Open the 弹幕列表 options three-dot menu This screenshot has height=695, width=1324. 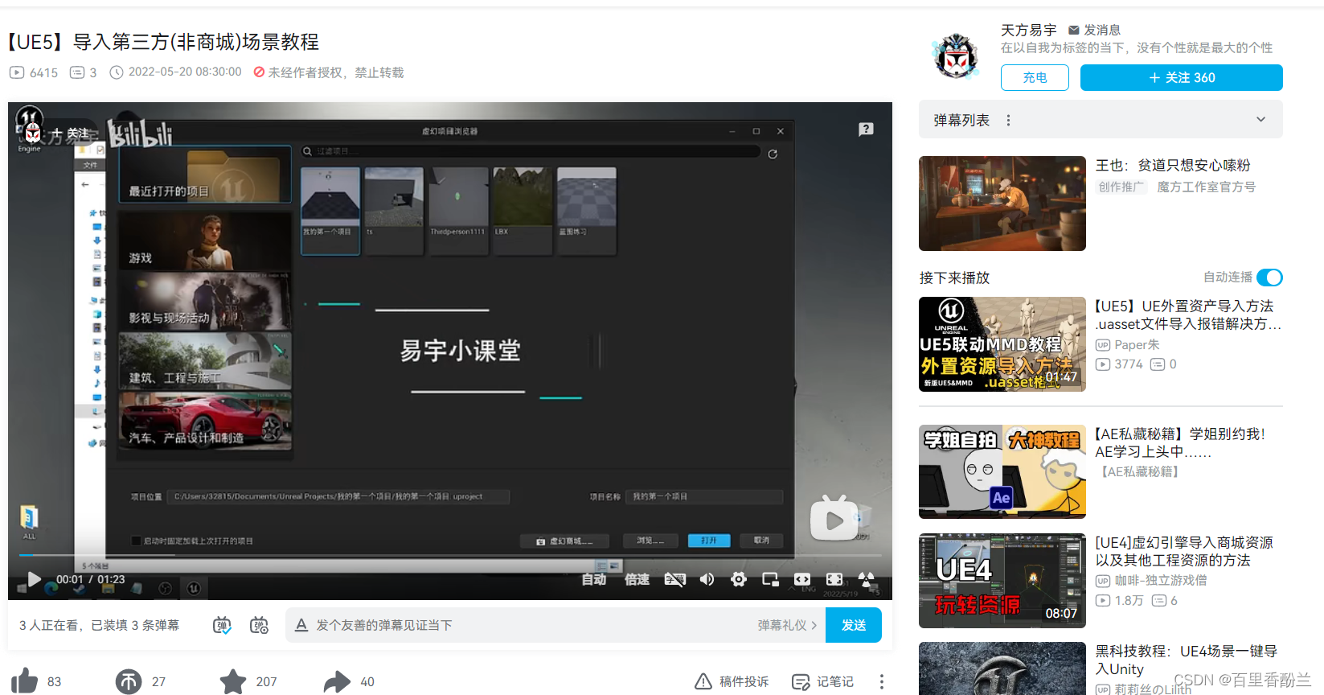tap(1008, 120)
